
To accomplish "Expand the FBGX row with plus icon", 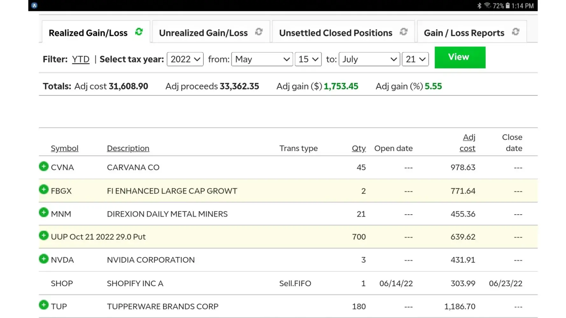I will tap(44, 190).
